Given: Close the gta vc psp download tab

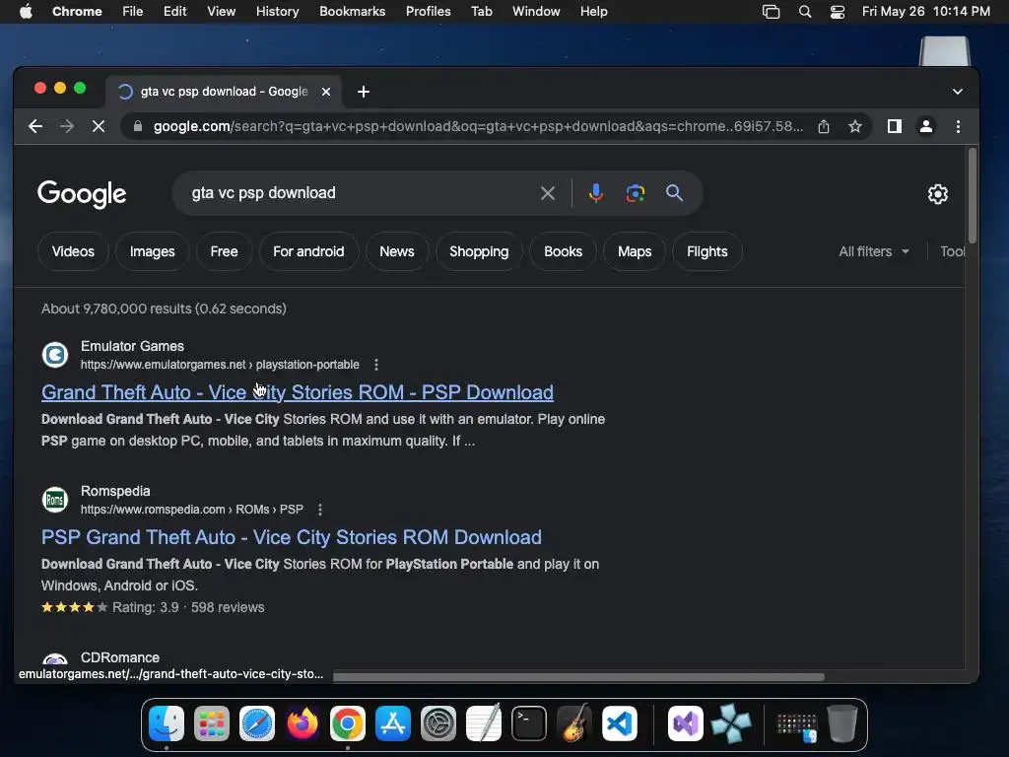Looking at the screenshot, I should (x=326, y=92).
